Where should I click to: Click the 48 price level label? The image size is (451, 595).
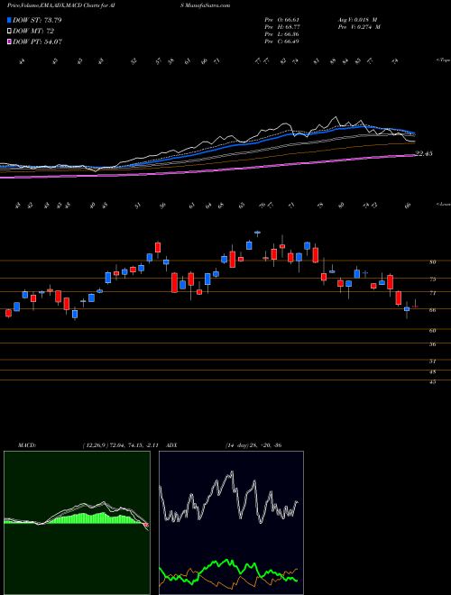coord(432,371)
